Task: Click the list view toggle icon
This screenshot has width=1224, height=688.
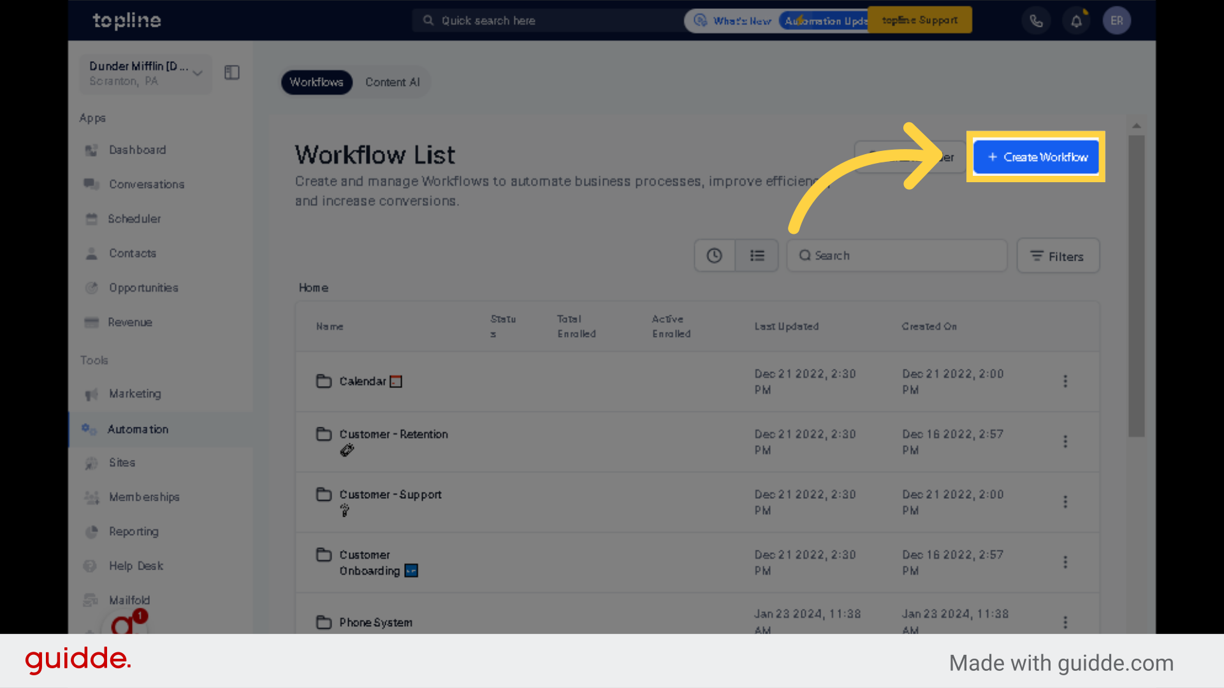Action: (757, 255)
